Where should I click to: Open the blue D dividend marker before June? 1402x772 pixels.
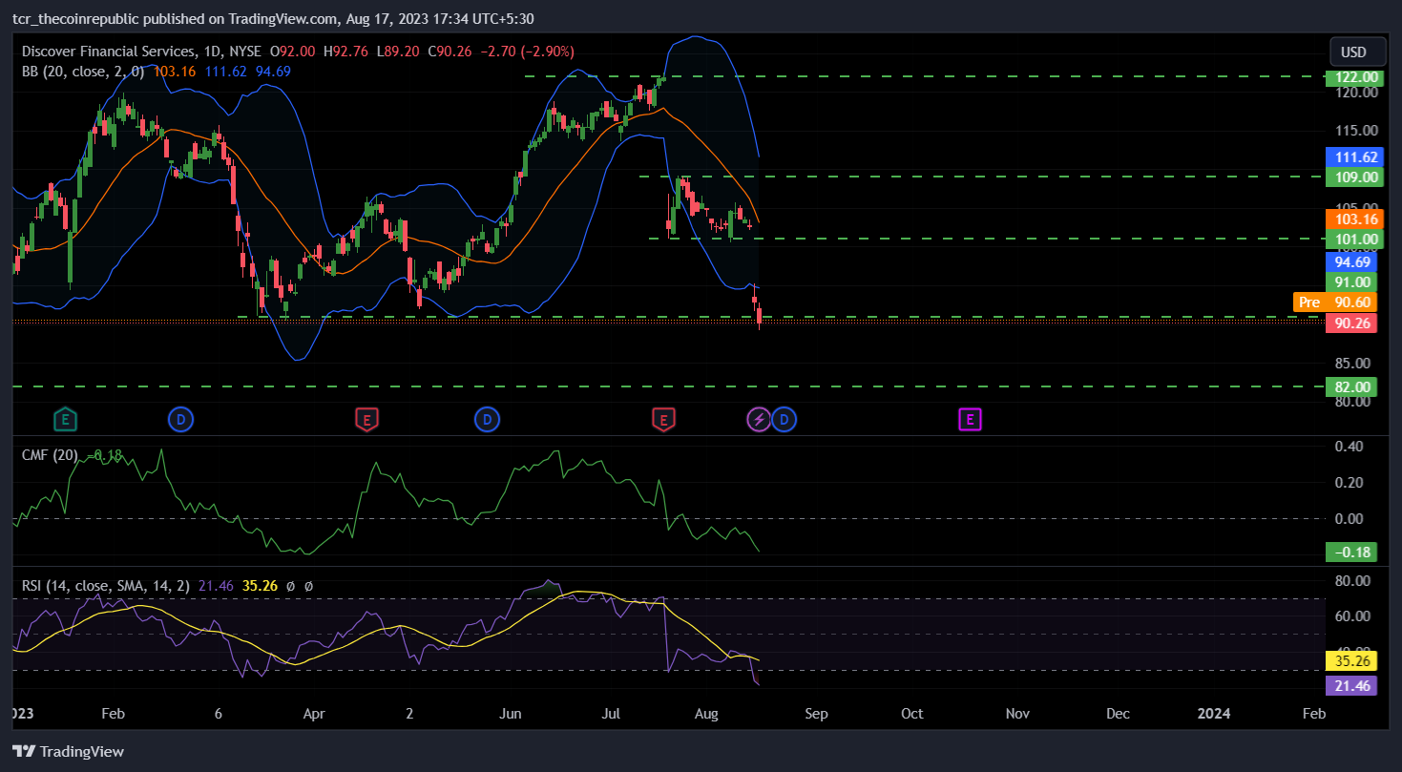(486, 418)
